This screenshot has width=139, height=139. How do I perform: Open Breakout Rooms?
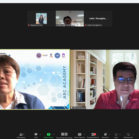pyautogui.click(x=93, y=136)
